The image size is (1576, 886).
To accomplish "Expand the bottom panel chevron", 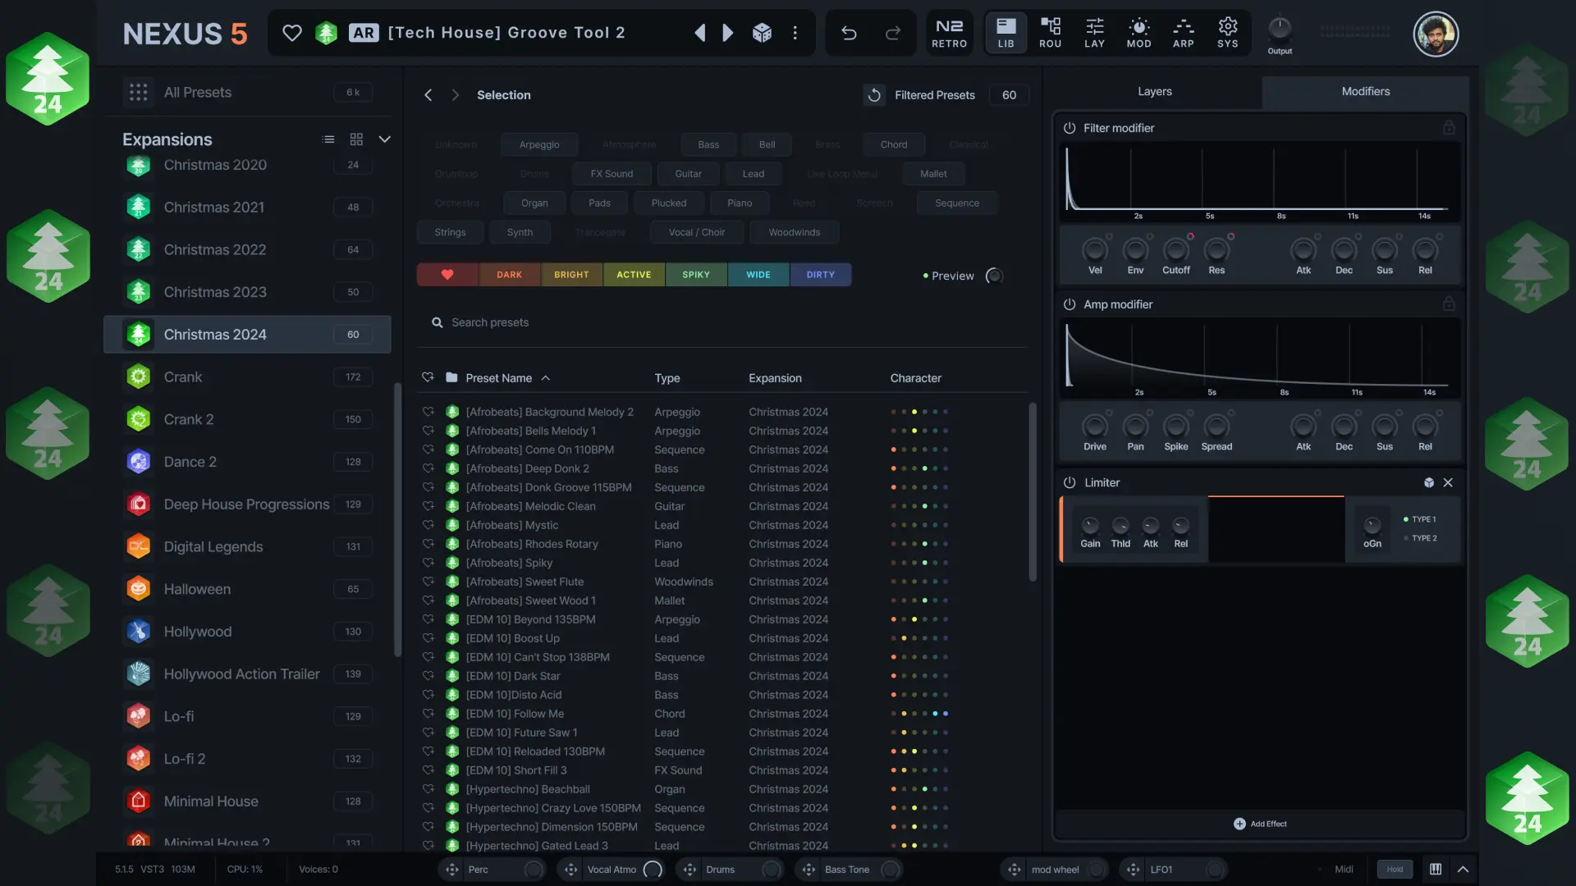I will (1463, 870).
